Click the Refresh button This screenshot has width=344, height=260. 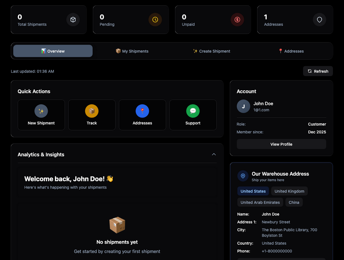(x=318, y=71)
